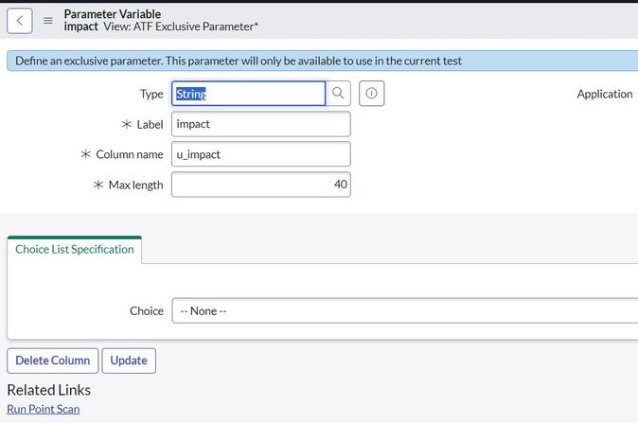This screenshot has height=423, width=638.
Task: Click the Related Links heading
Action: 48,389
